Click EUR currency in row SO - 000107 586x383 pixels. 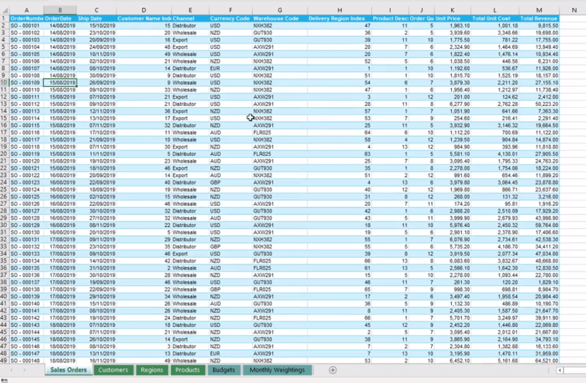pyautogui.click(x=230, y=69)
